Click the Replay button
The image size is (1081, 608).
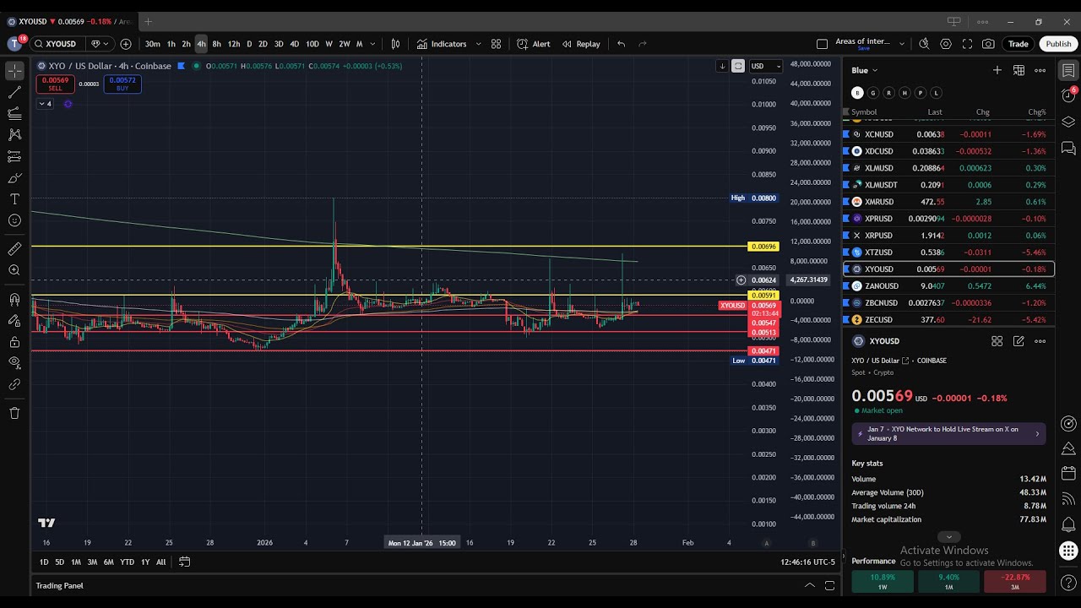pyautogui.click(x=581, y=44)
